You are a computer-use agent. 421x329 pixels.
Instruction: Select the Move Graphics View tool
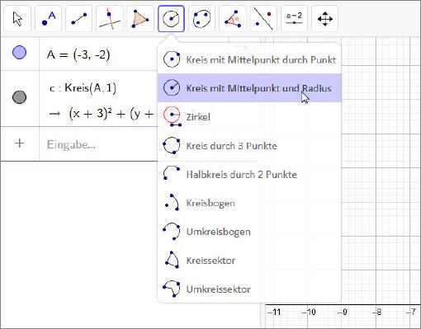pos(325,19)
